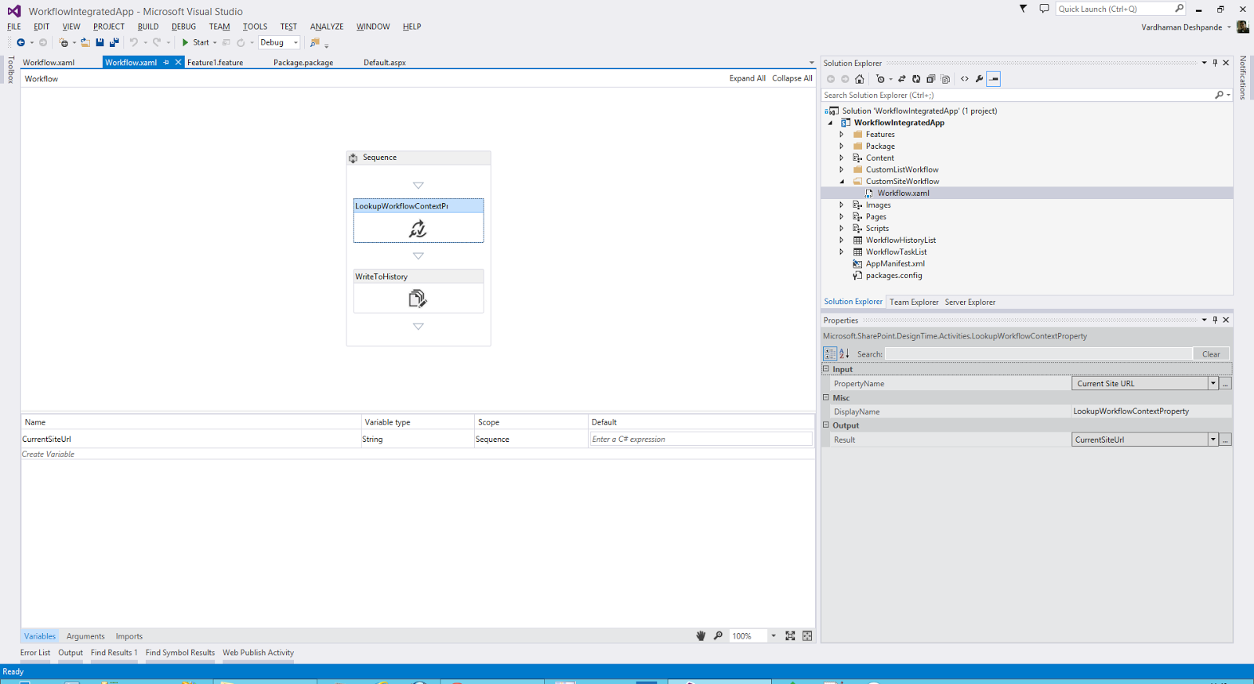
Task: Select the Pan hand tool in designer
Action: coord(701,636)
